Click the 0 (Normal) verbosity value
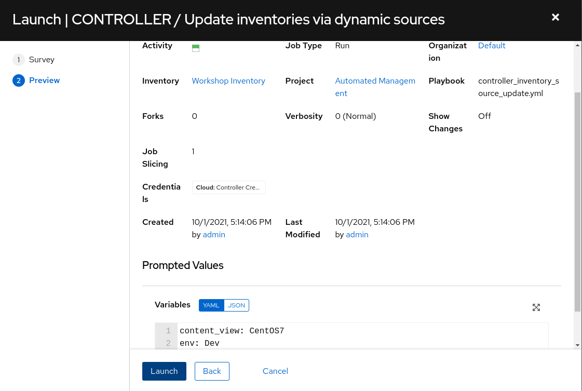 click(356, 116)
